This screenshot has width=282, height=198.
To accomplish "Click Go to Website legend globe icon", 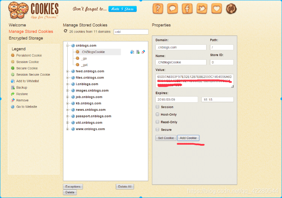I will point(13,107).
